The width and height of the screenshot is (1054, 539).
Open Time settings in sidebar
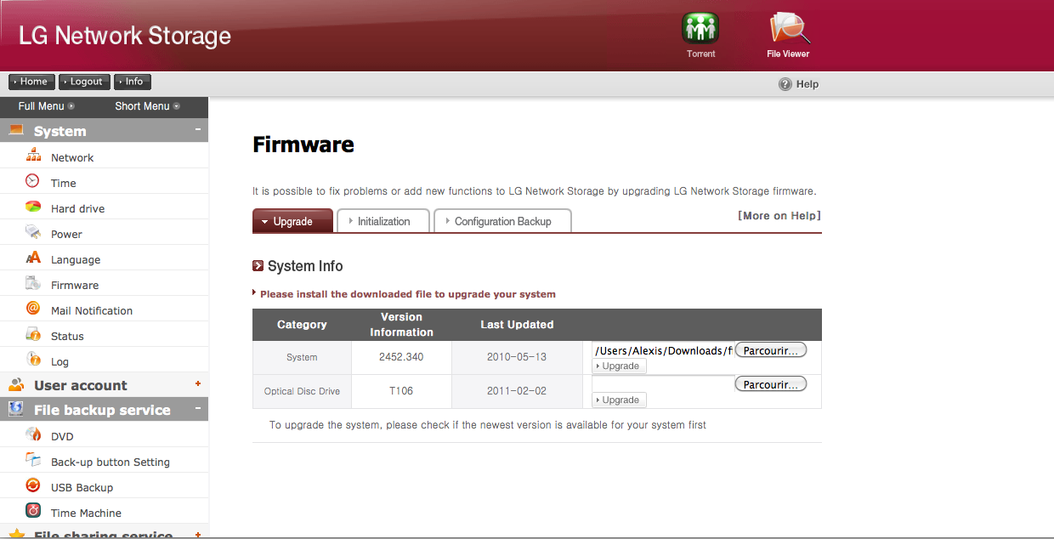(x=64, y=183)
